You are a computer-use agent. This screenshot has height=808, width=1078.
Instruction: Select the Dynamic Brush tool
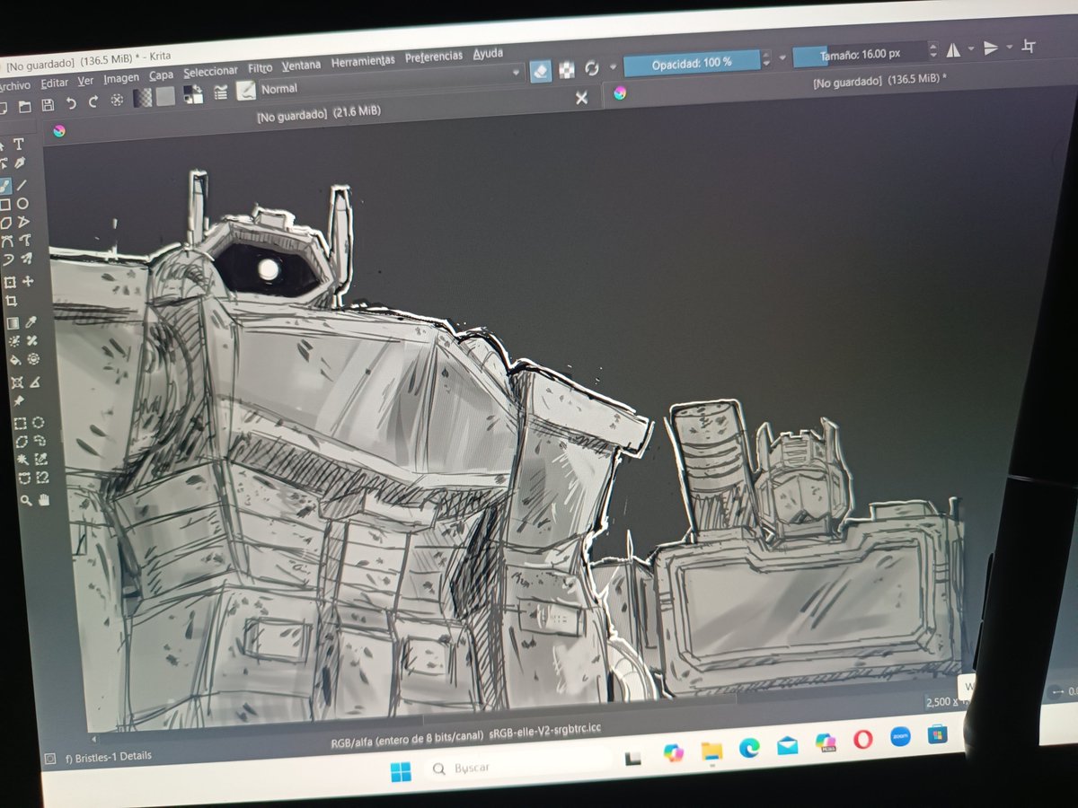8,259
